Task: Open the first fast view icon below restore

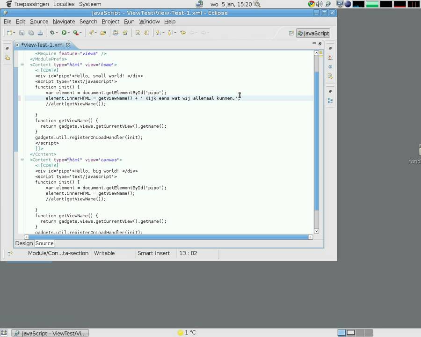Action: click(330, 58)
